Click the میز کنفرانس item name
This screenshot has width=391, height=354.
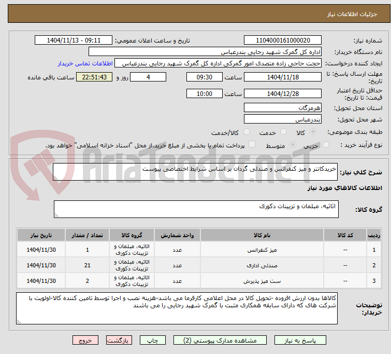tap(262, 250)
